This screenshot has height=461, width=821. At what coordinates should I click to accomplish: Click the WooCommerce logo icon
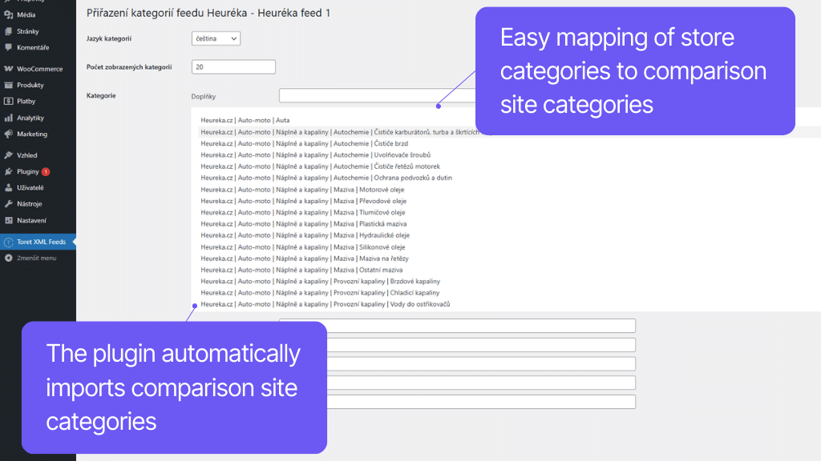point(8,69)
